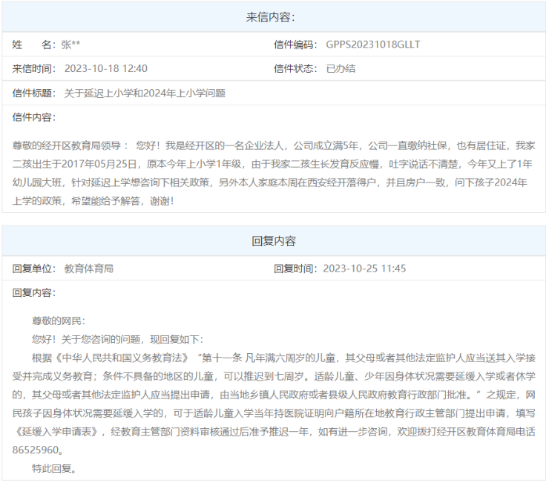The width and height of the screenshot is (549, 483).
Task: Click the 回复内容 section header
Action: click(274, 241)
